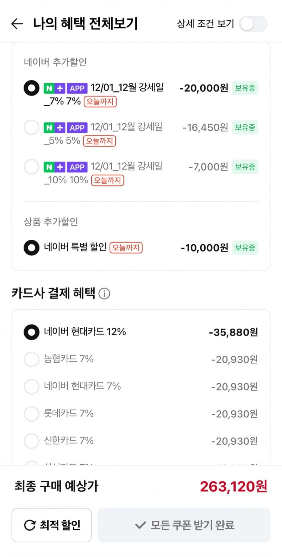
Task: Tap the back arrow icon
Action: [x=17, y=24]
